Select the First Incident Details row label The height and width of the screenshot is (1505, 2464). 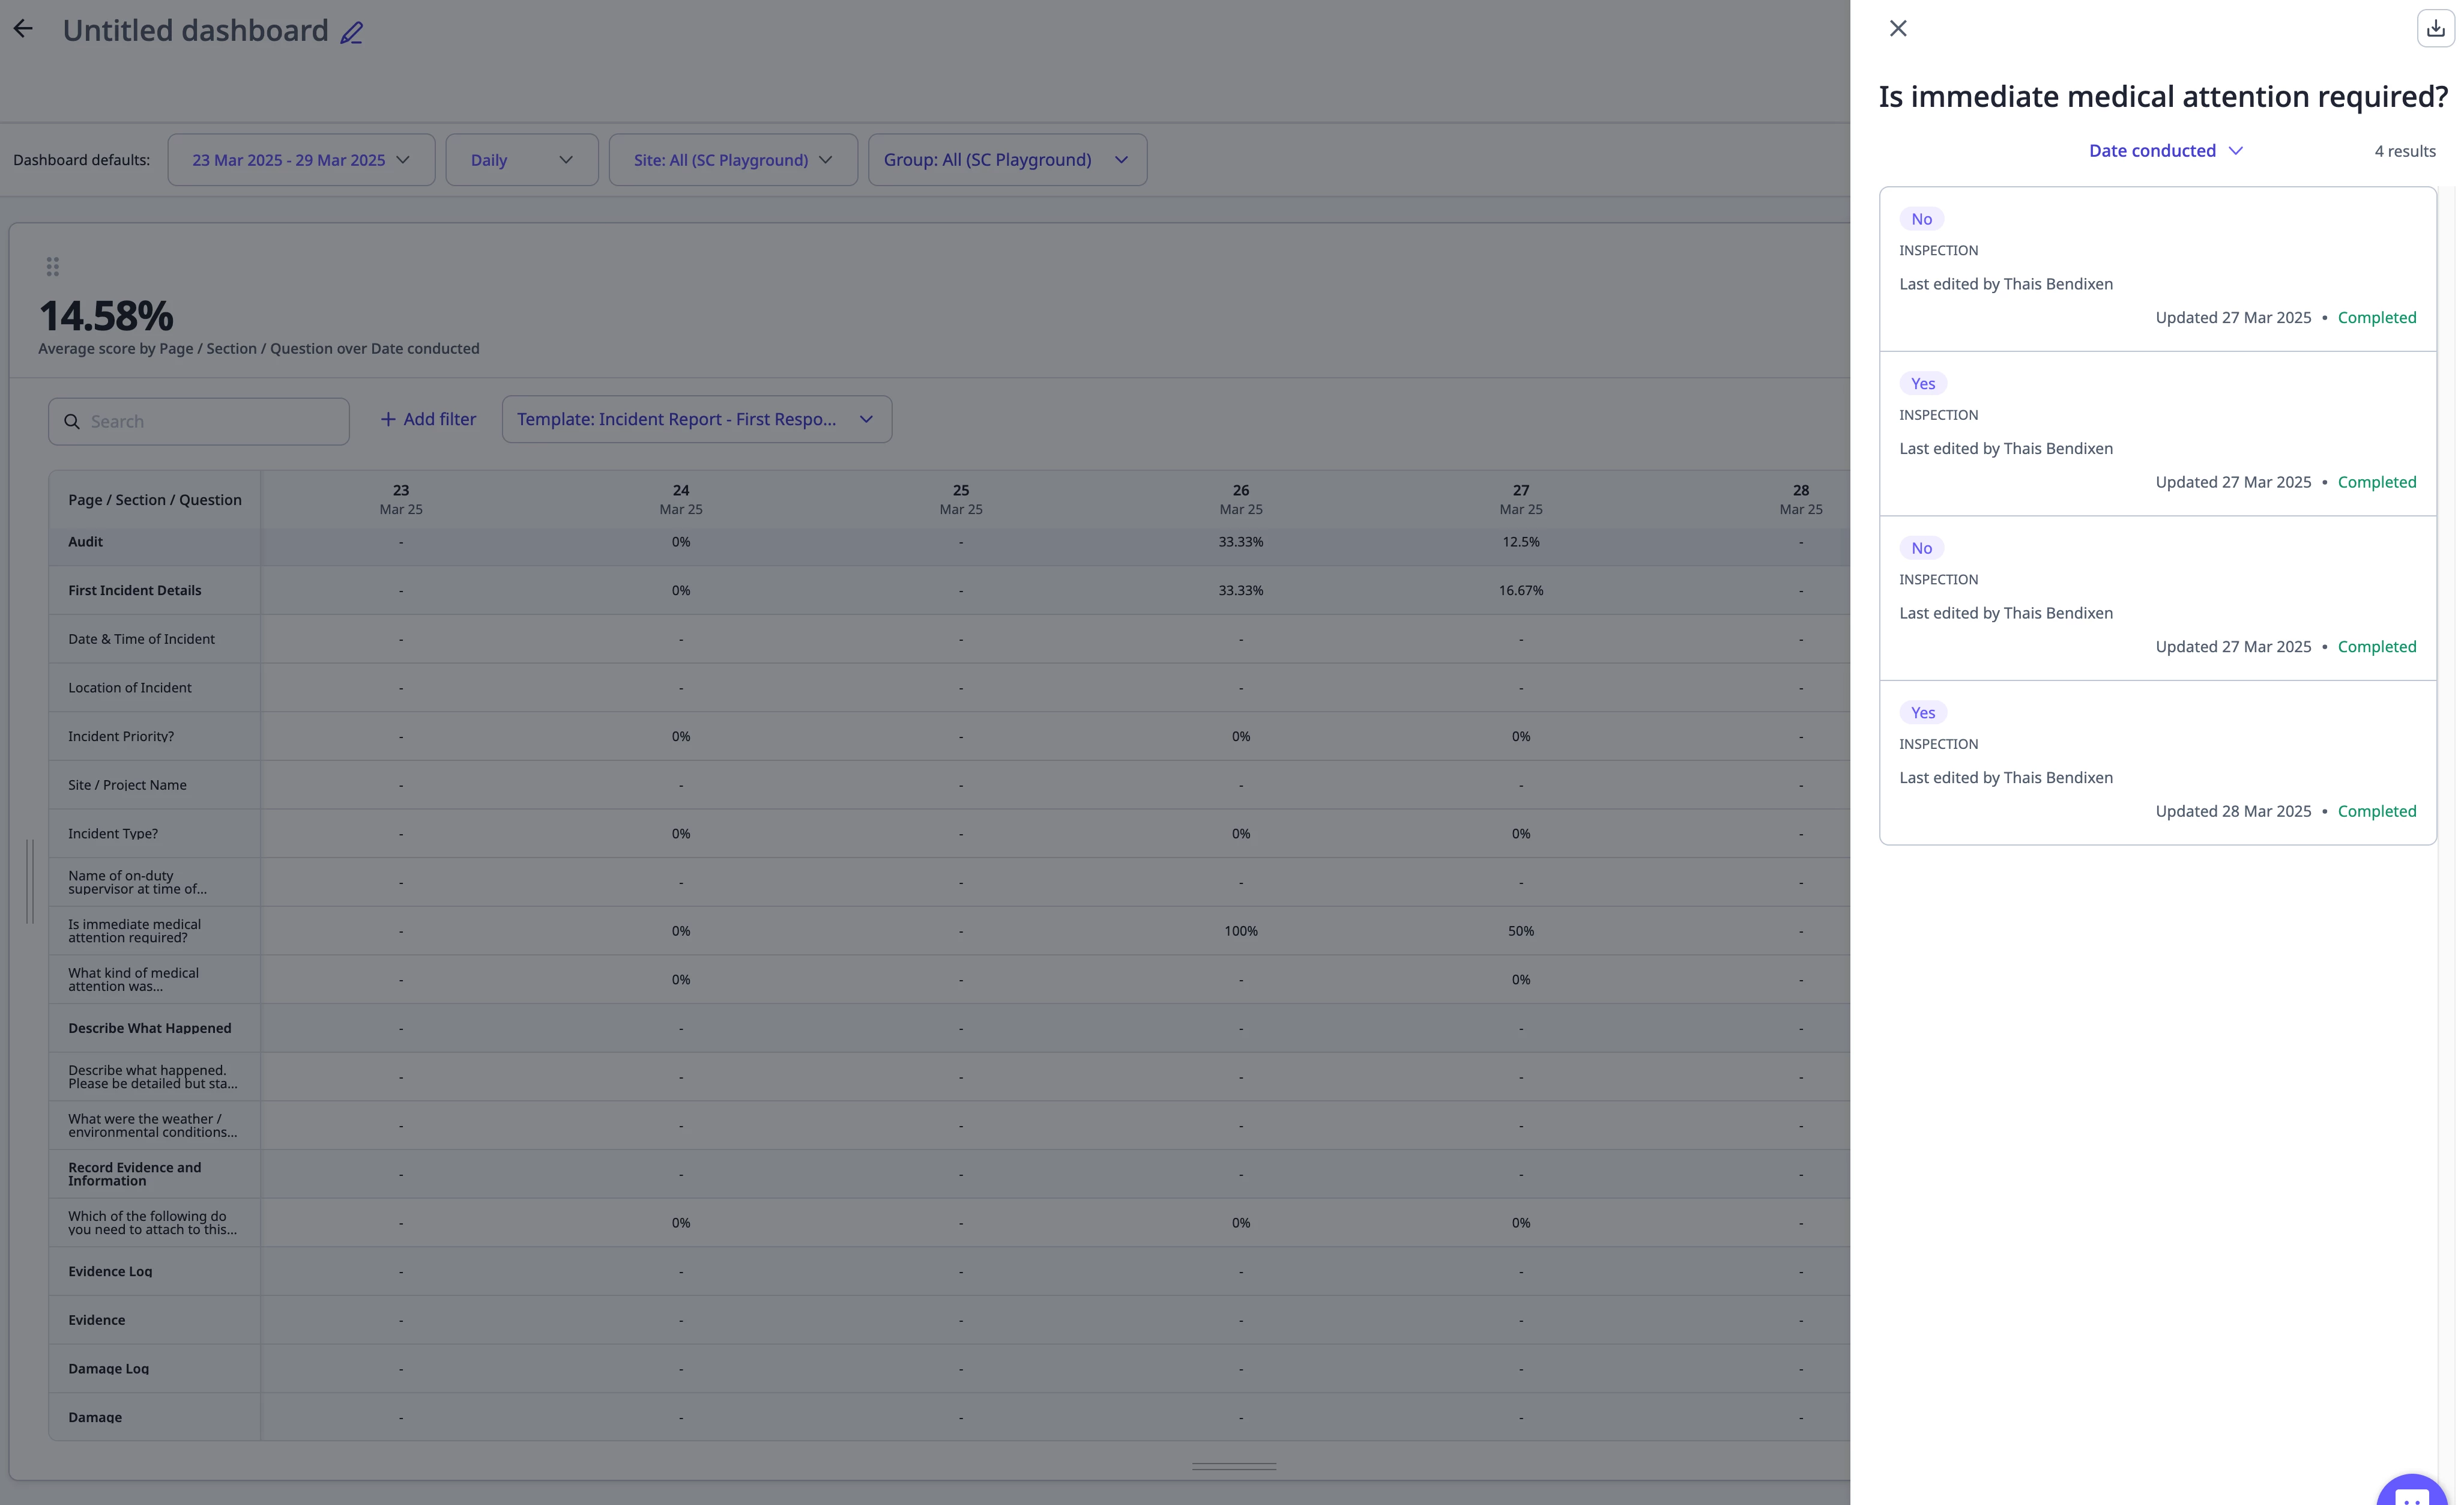click(x=135, y=590)
